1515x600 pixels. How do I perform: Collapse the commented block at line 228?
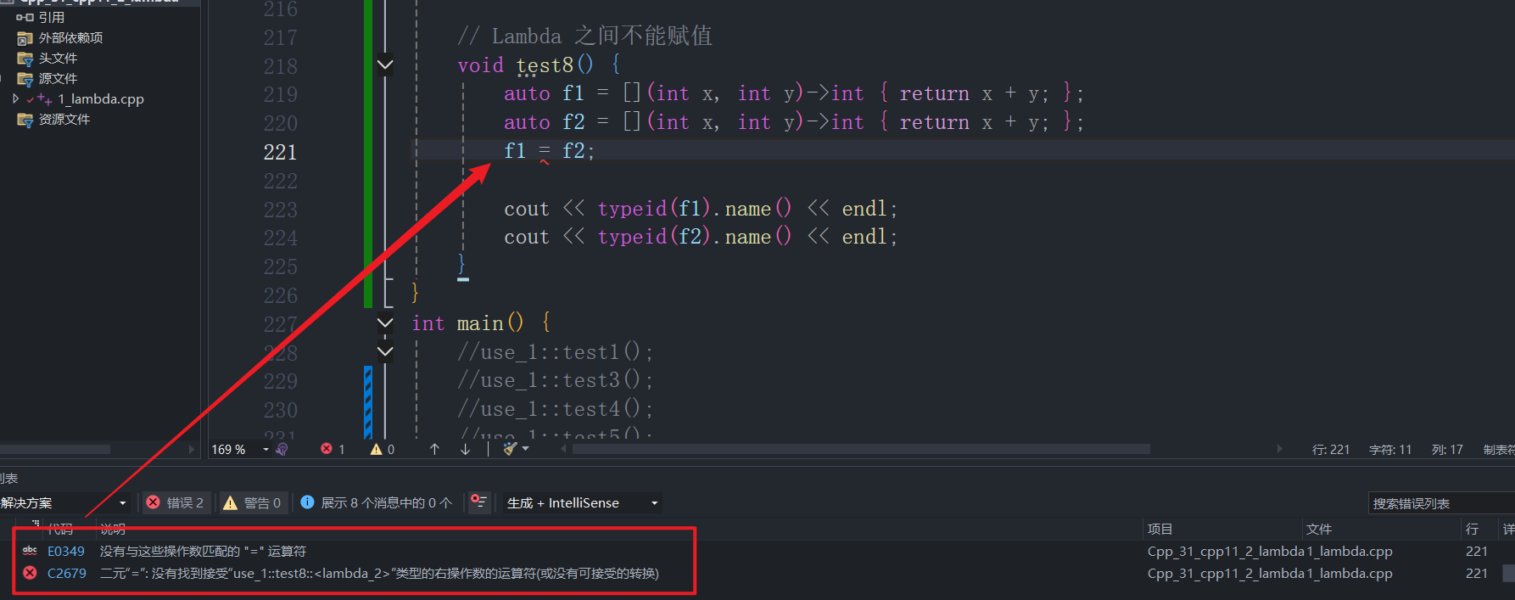tap(385, 351)
